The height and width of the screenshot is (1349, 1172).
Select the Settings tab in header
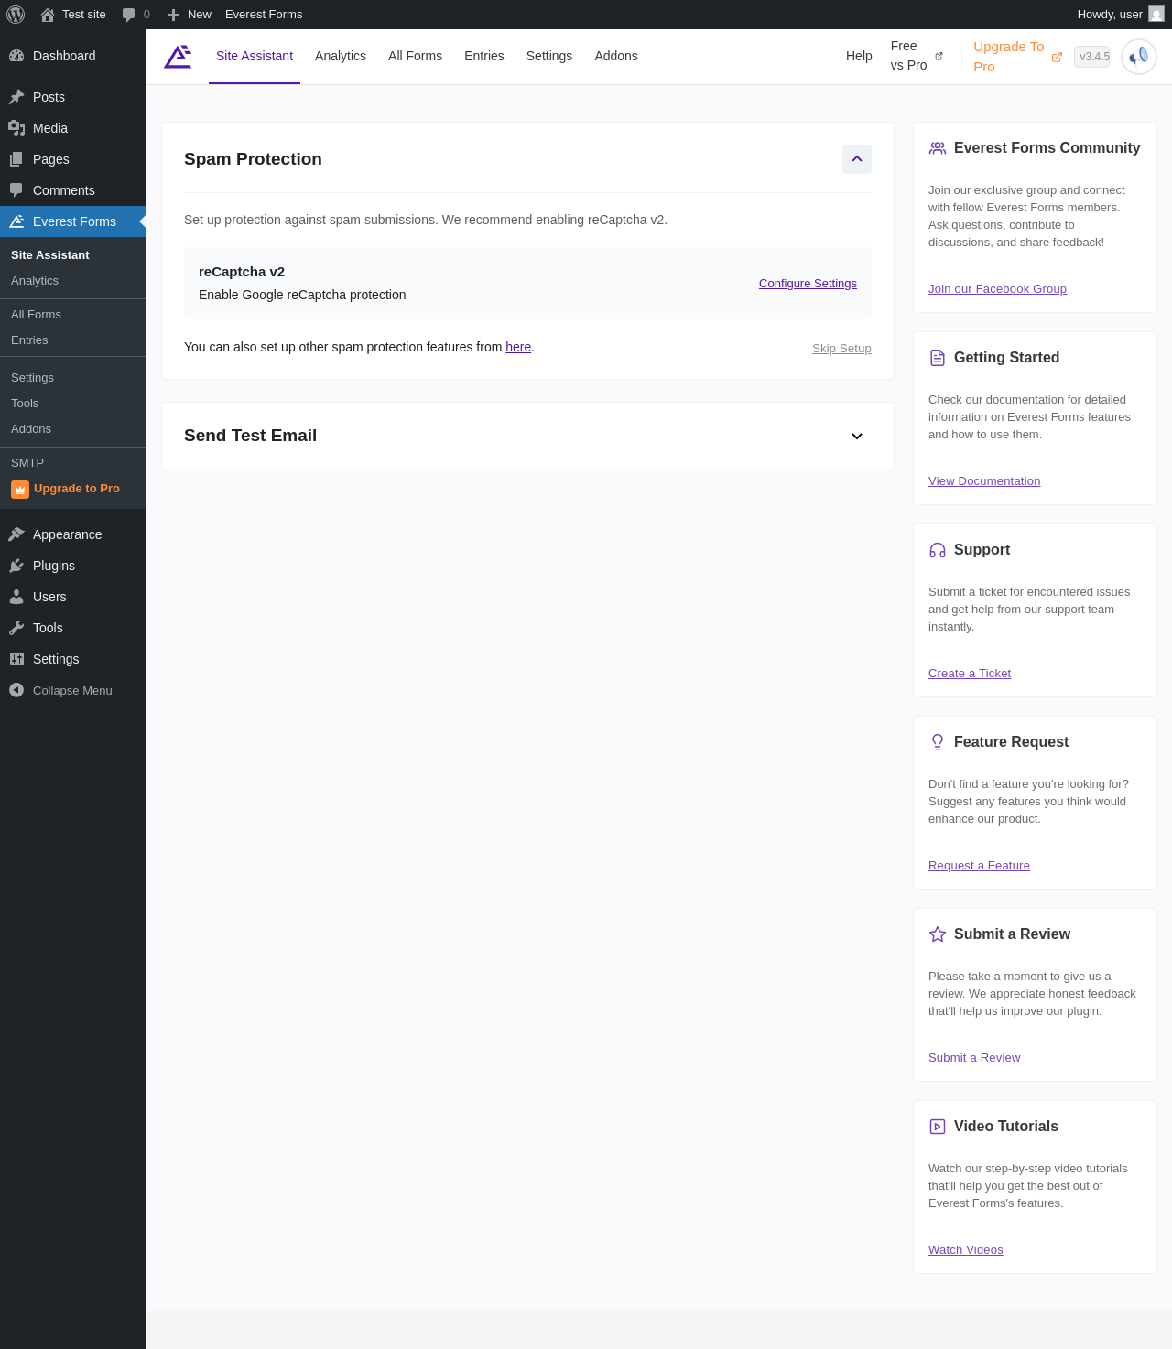pos(549,57)
